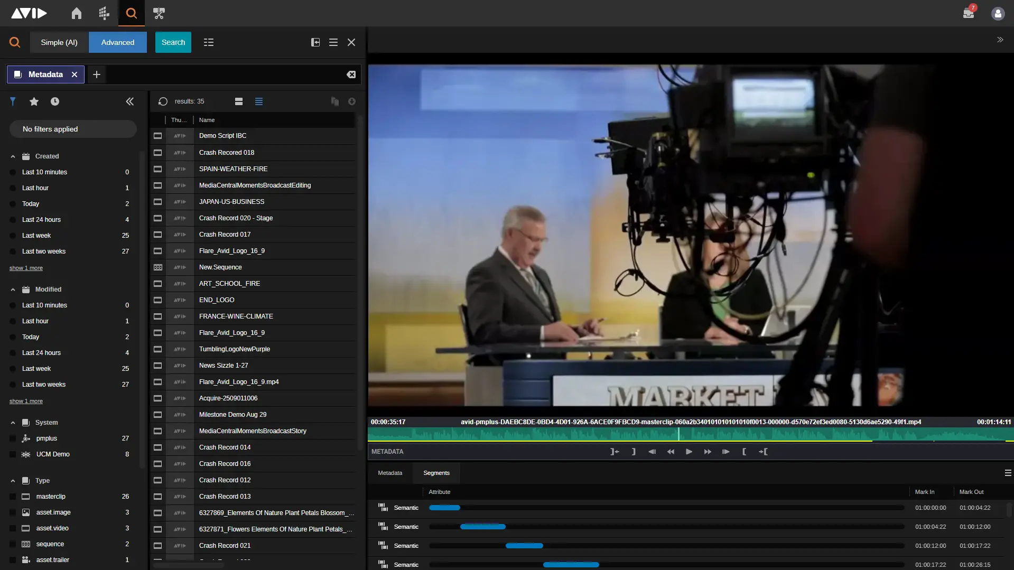1014x570 pixels.
Task: Enable the Last week created filter
Action: coord(13,236)
